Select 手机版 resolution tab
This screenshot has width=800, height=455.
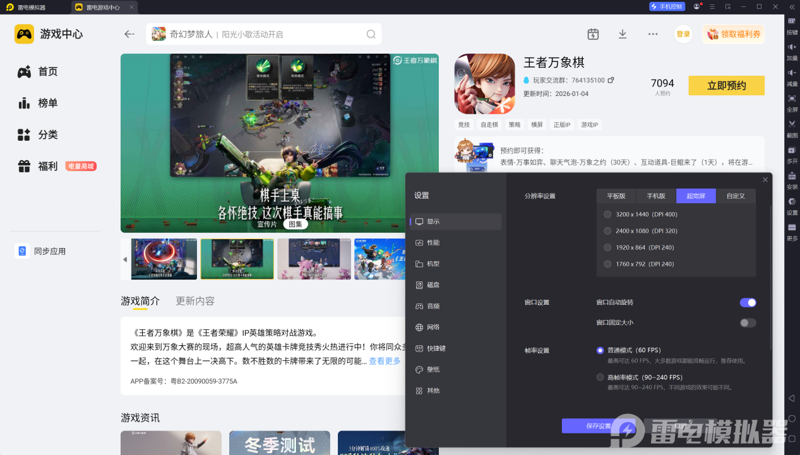[656, 196]
